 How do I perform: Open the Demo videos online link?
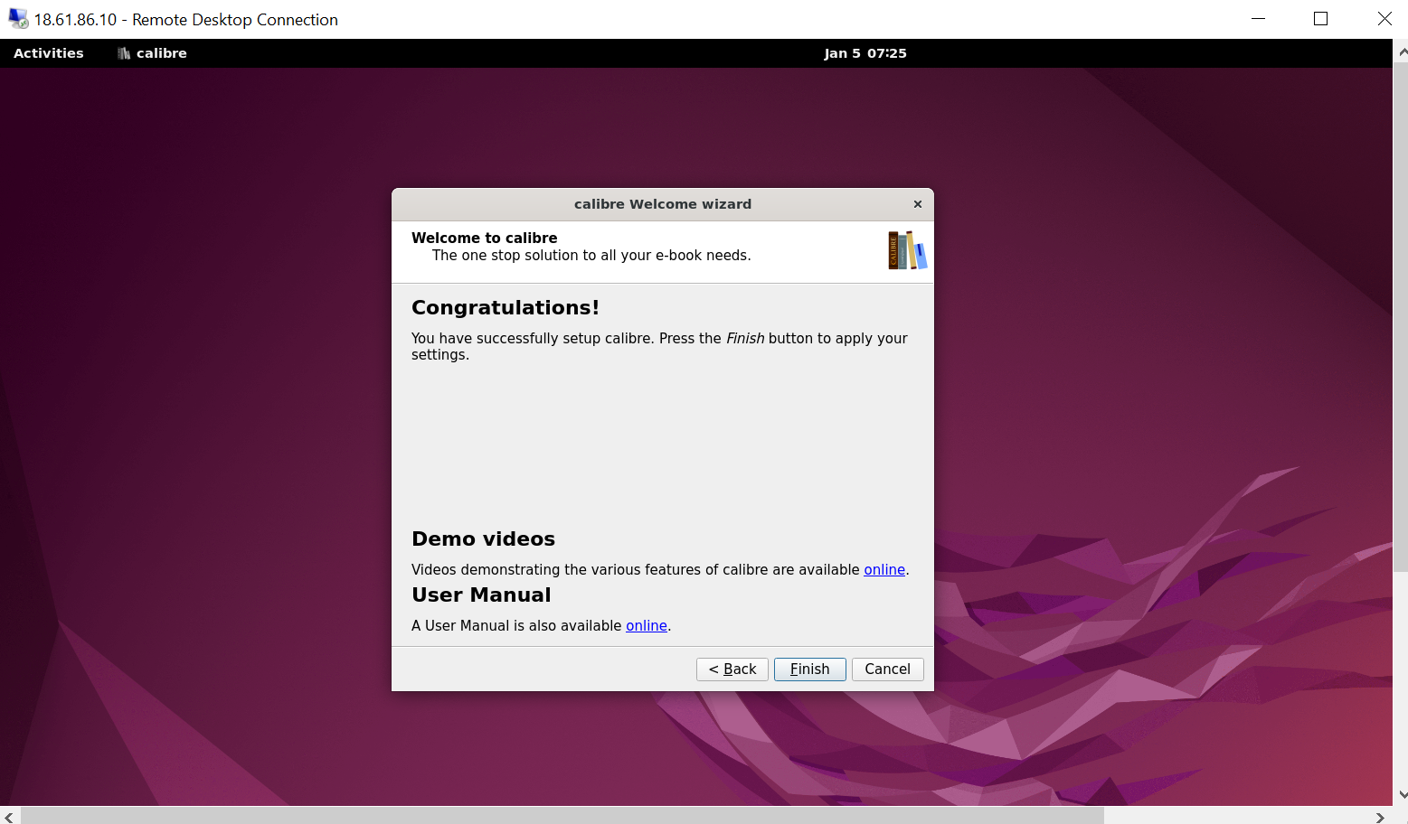(x=884, y=569)
